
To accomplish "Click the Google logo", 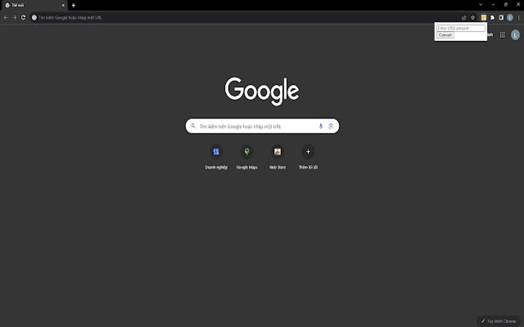I will point(262,91).
